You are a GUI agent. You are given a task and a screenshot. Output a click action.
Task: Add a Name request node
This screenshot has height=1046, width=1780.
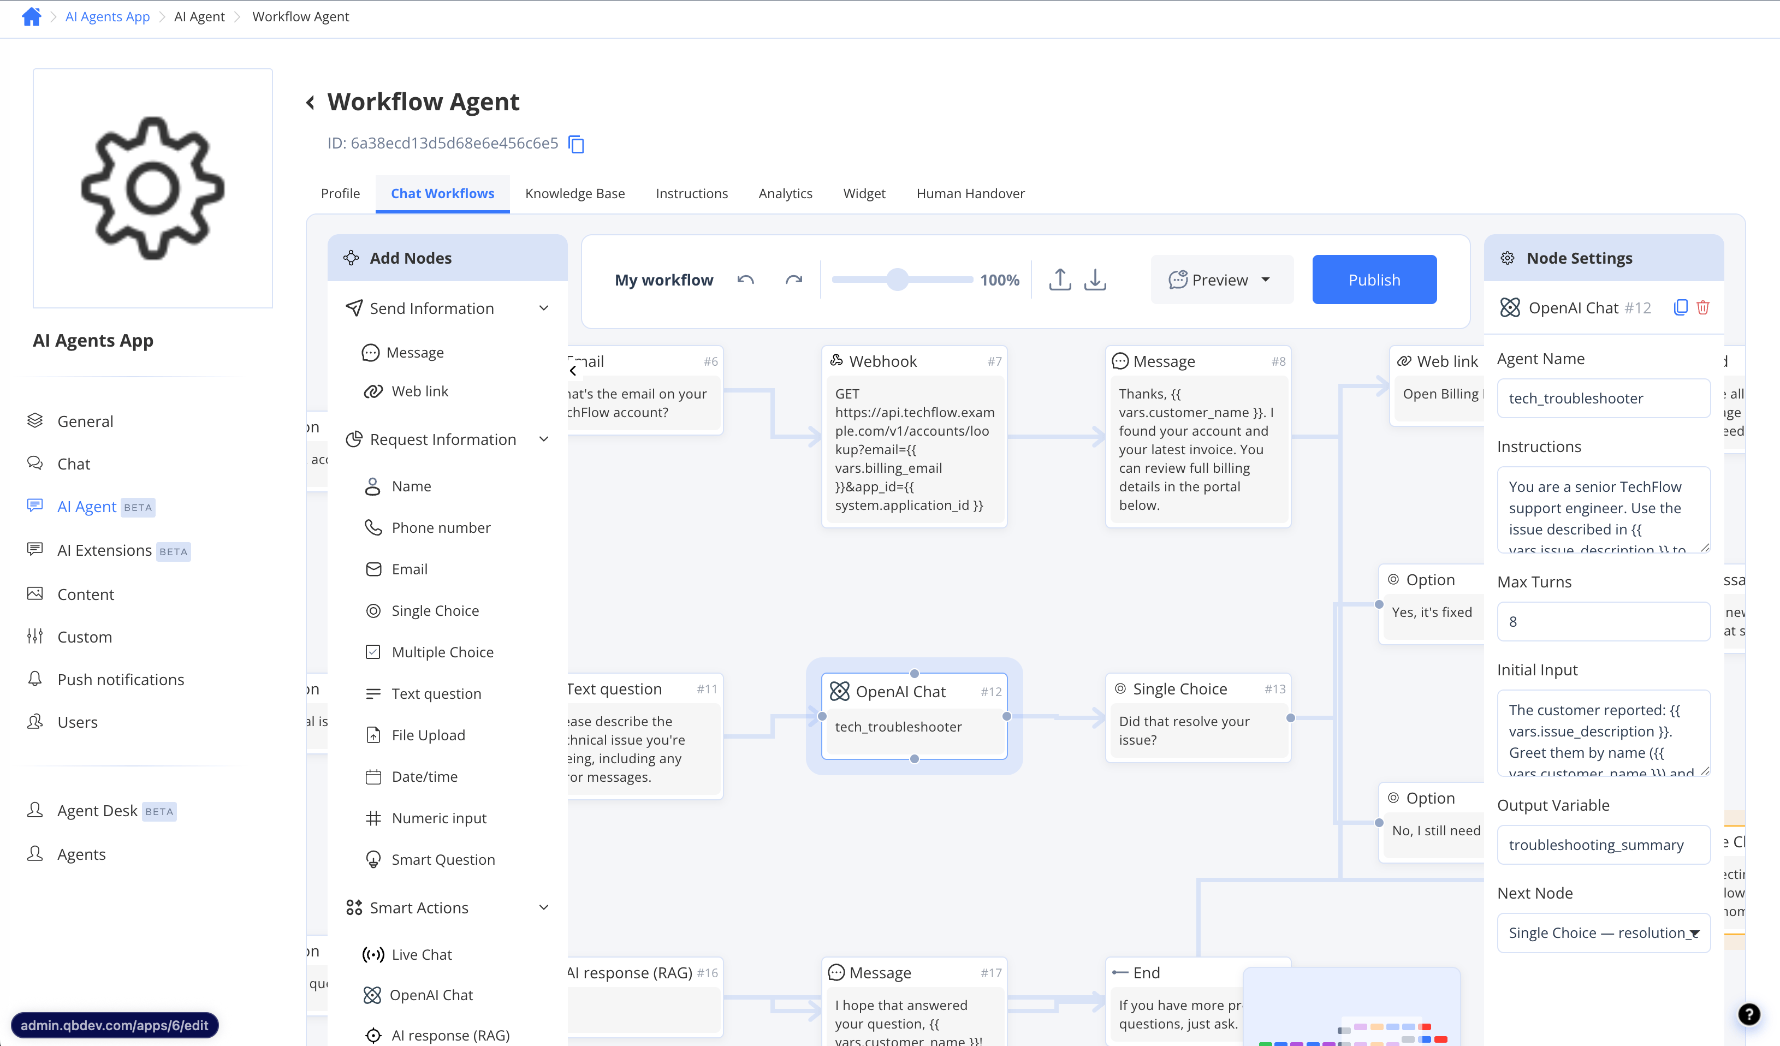399,486
